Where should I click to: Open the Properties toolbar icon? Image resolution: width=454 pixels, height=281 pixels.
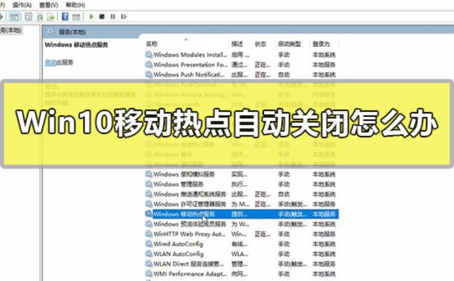pos(28,17)
